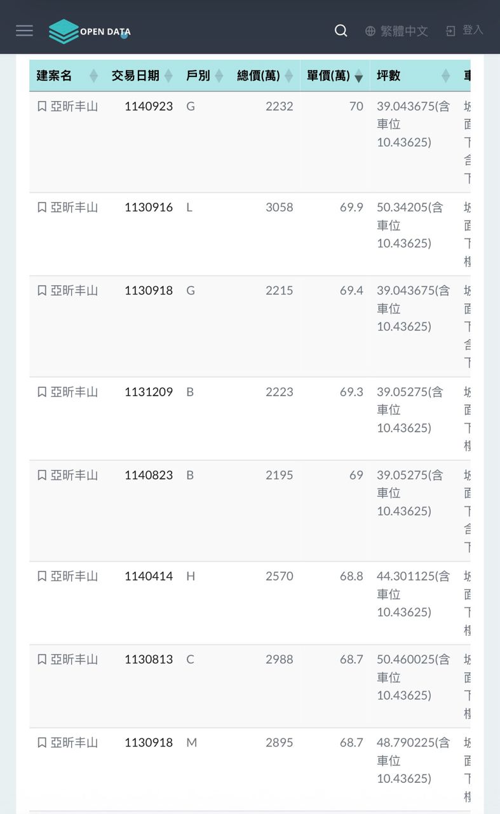
Task: Sort the table by 坪數 header
Action: [389, 76]
